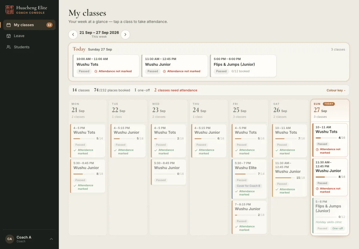Click the Leave calendar icon in the sidebar

(x=9, y=36)
